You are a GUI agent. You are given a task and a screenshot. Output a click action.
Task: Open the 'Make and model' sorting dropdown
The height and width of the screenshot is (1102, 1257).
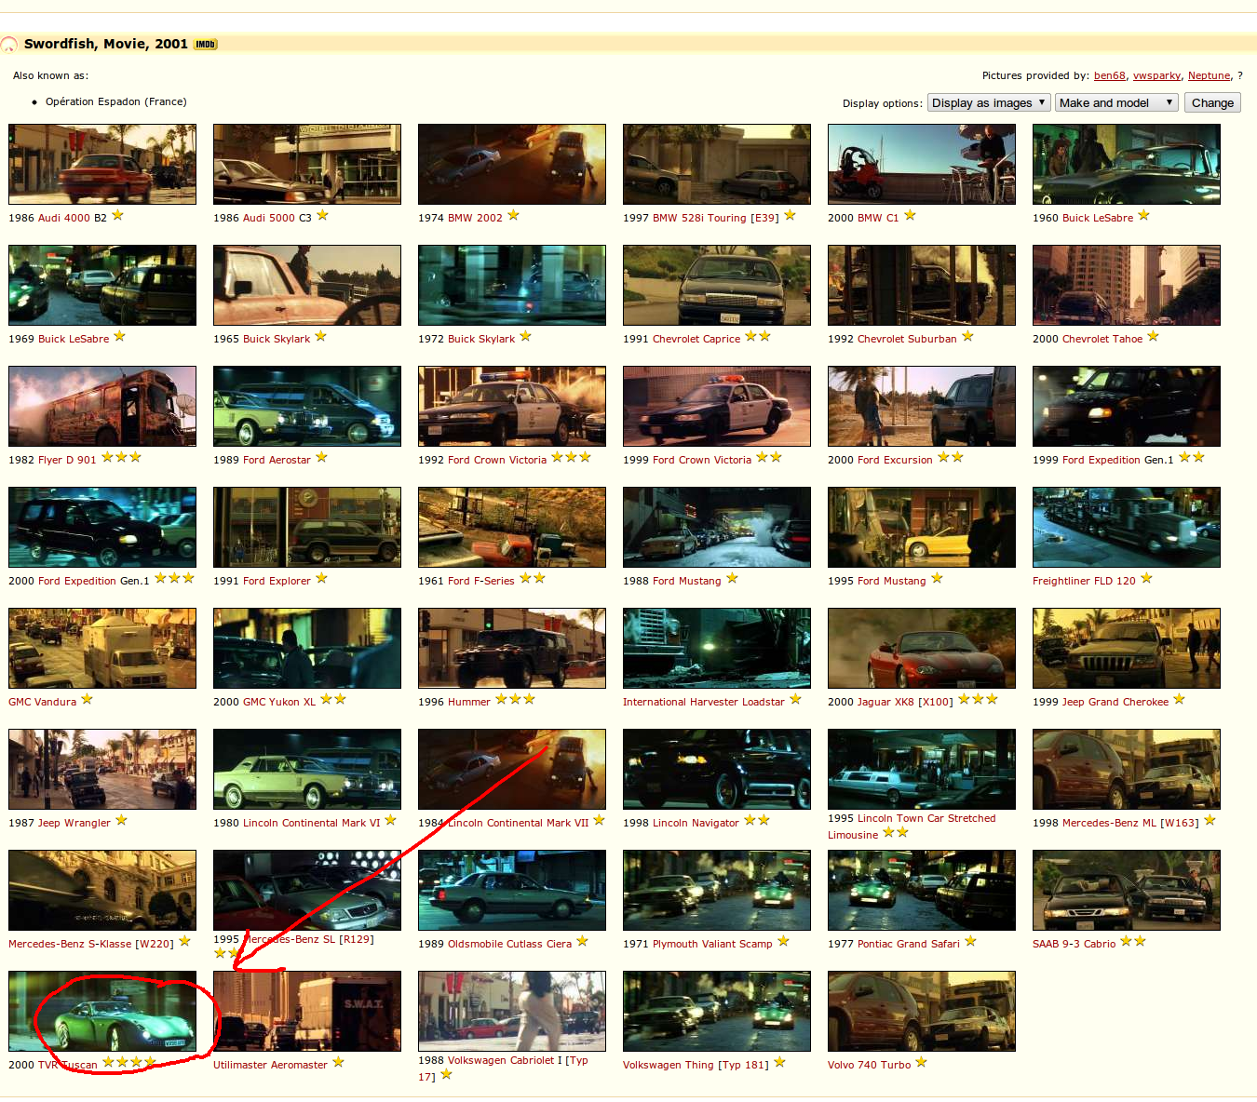click(x=1116, y=102)
